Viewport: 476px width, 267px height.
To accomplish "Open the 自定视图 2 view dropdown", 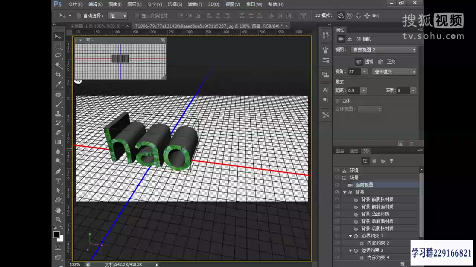I will 383,50.
